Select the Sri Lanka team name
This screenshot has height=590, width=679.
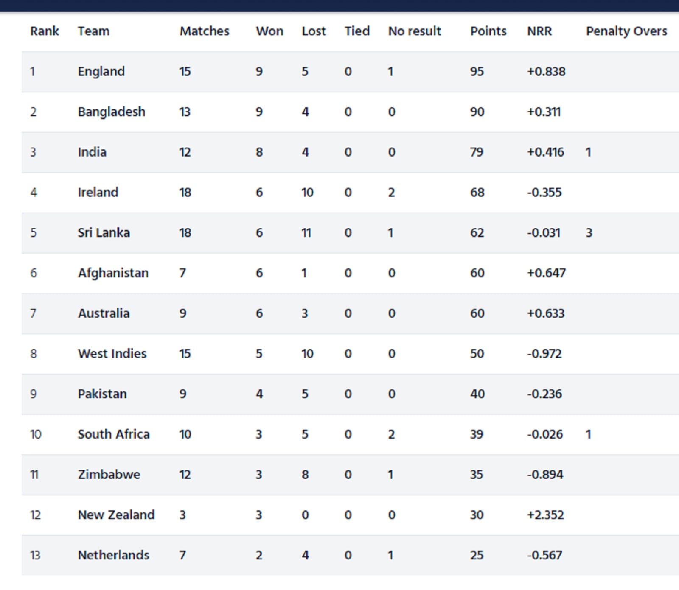coord(104,232)
